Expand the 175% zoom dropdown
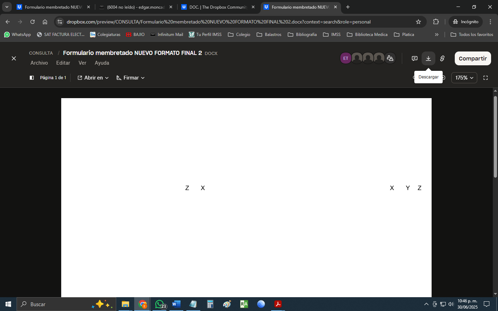 point(464,78)
